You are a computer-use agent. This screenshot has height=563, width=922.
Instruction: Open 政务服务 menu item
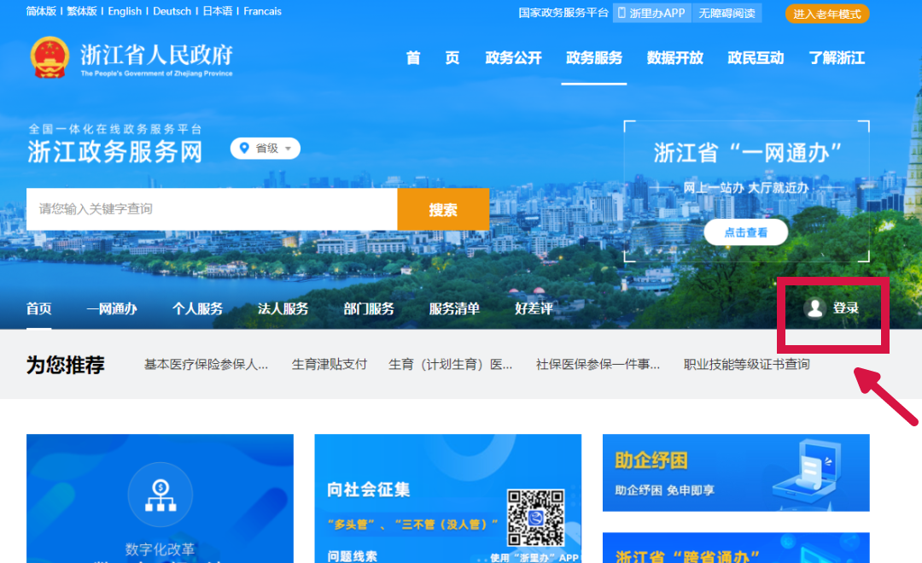pyautogui.click(x=594, y=57)
